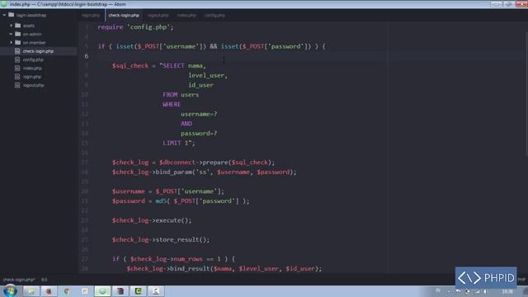Click the login.php file icon in tree
The image size is (528, 297).
click(x=17, y=77)
